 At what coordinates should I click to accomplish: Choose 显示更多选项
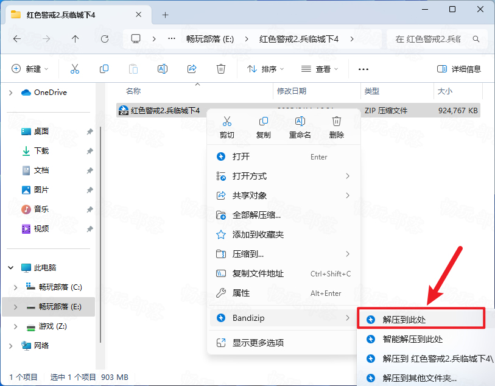pyautogui.click(x=284, y=343)
